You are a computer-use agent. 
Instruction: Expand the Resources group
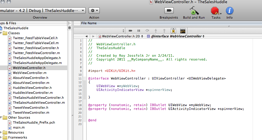tap(1, 132)
